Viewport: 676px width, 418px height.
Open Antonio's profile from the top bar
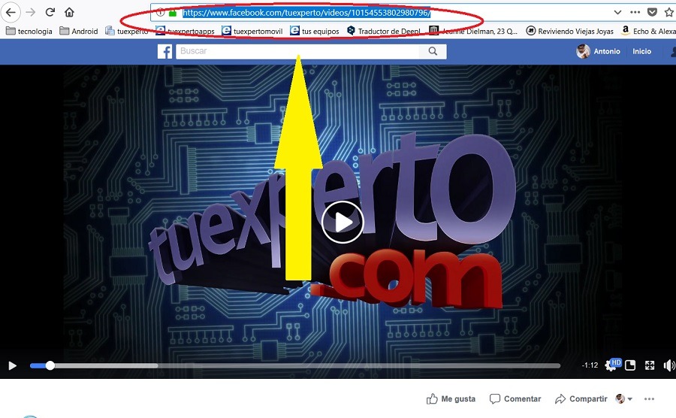point(599,51)
